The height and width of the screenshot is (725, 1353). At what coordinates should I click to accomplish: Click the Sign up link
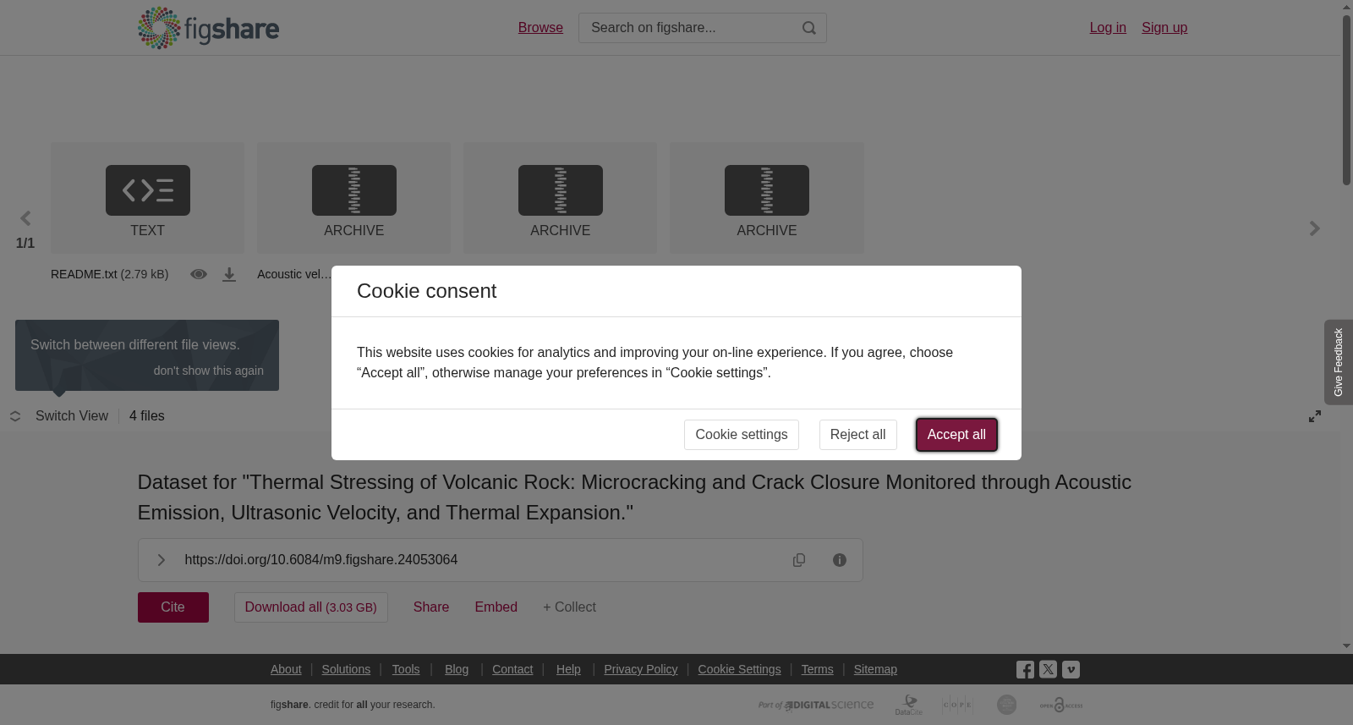click(1164, 28)
